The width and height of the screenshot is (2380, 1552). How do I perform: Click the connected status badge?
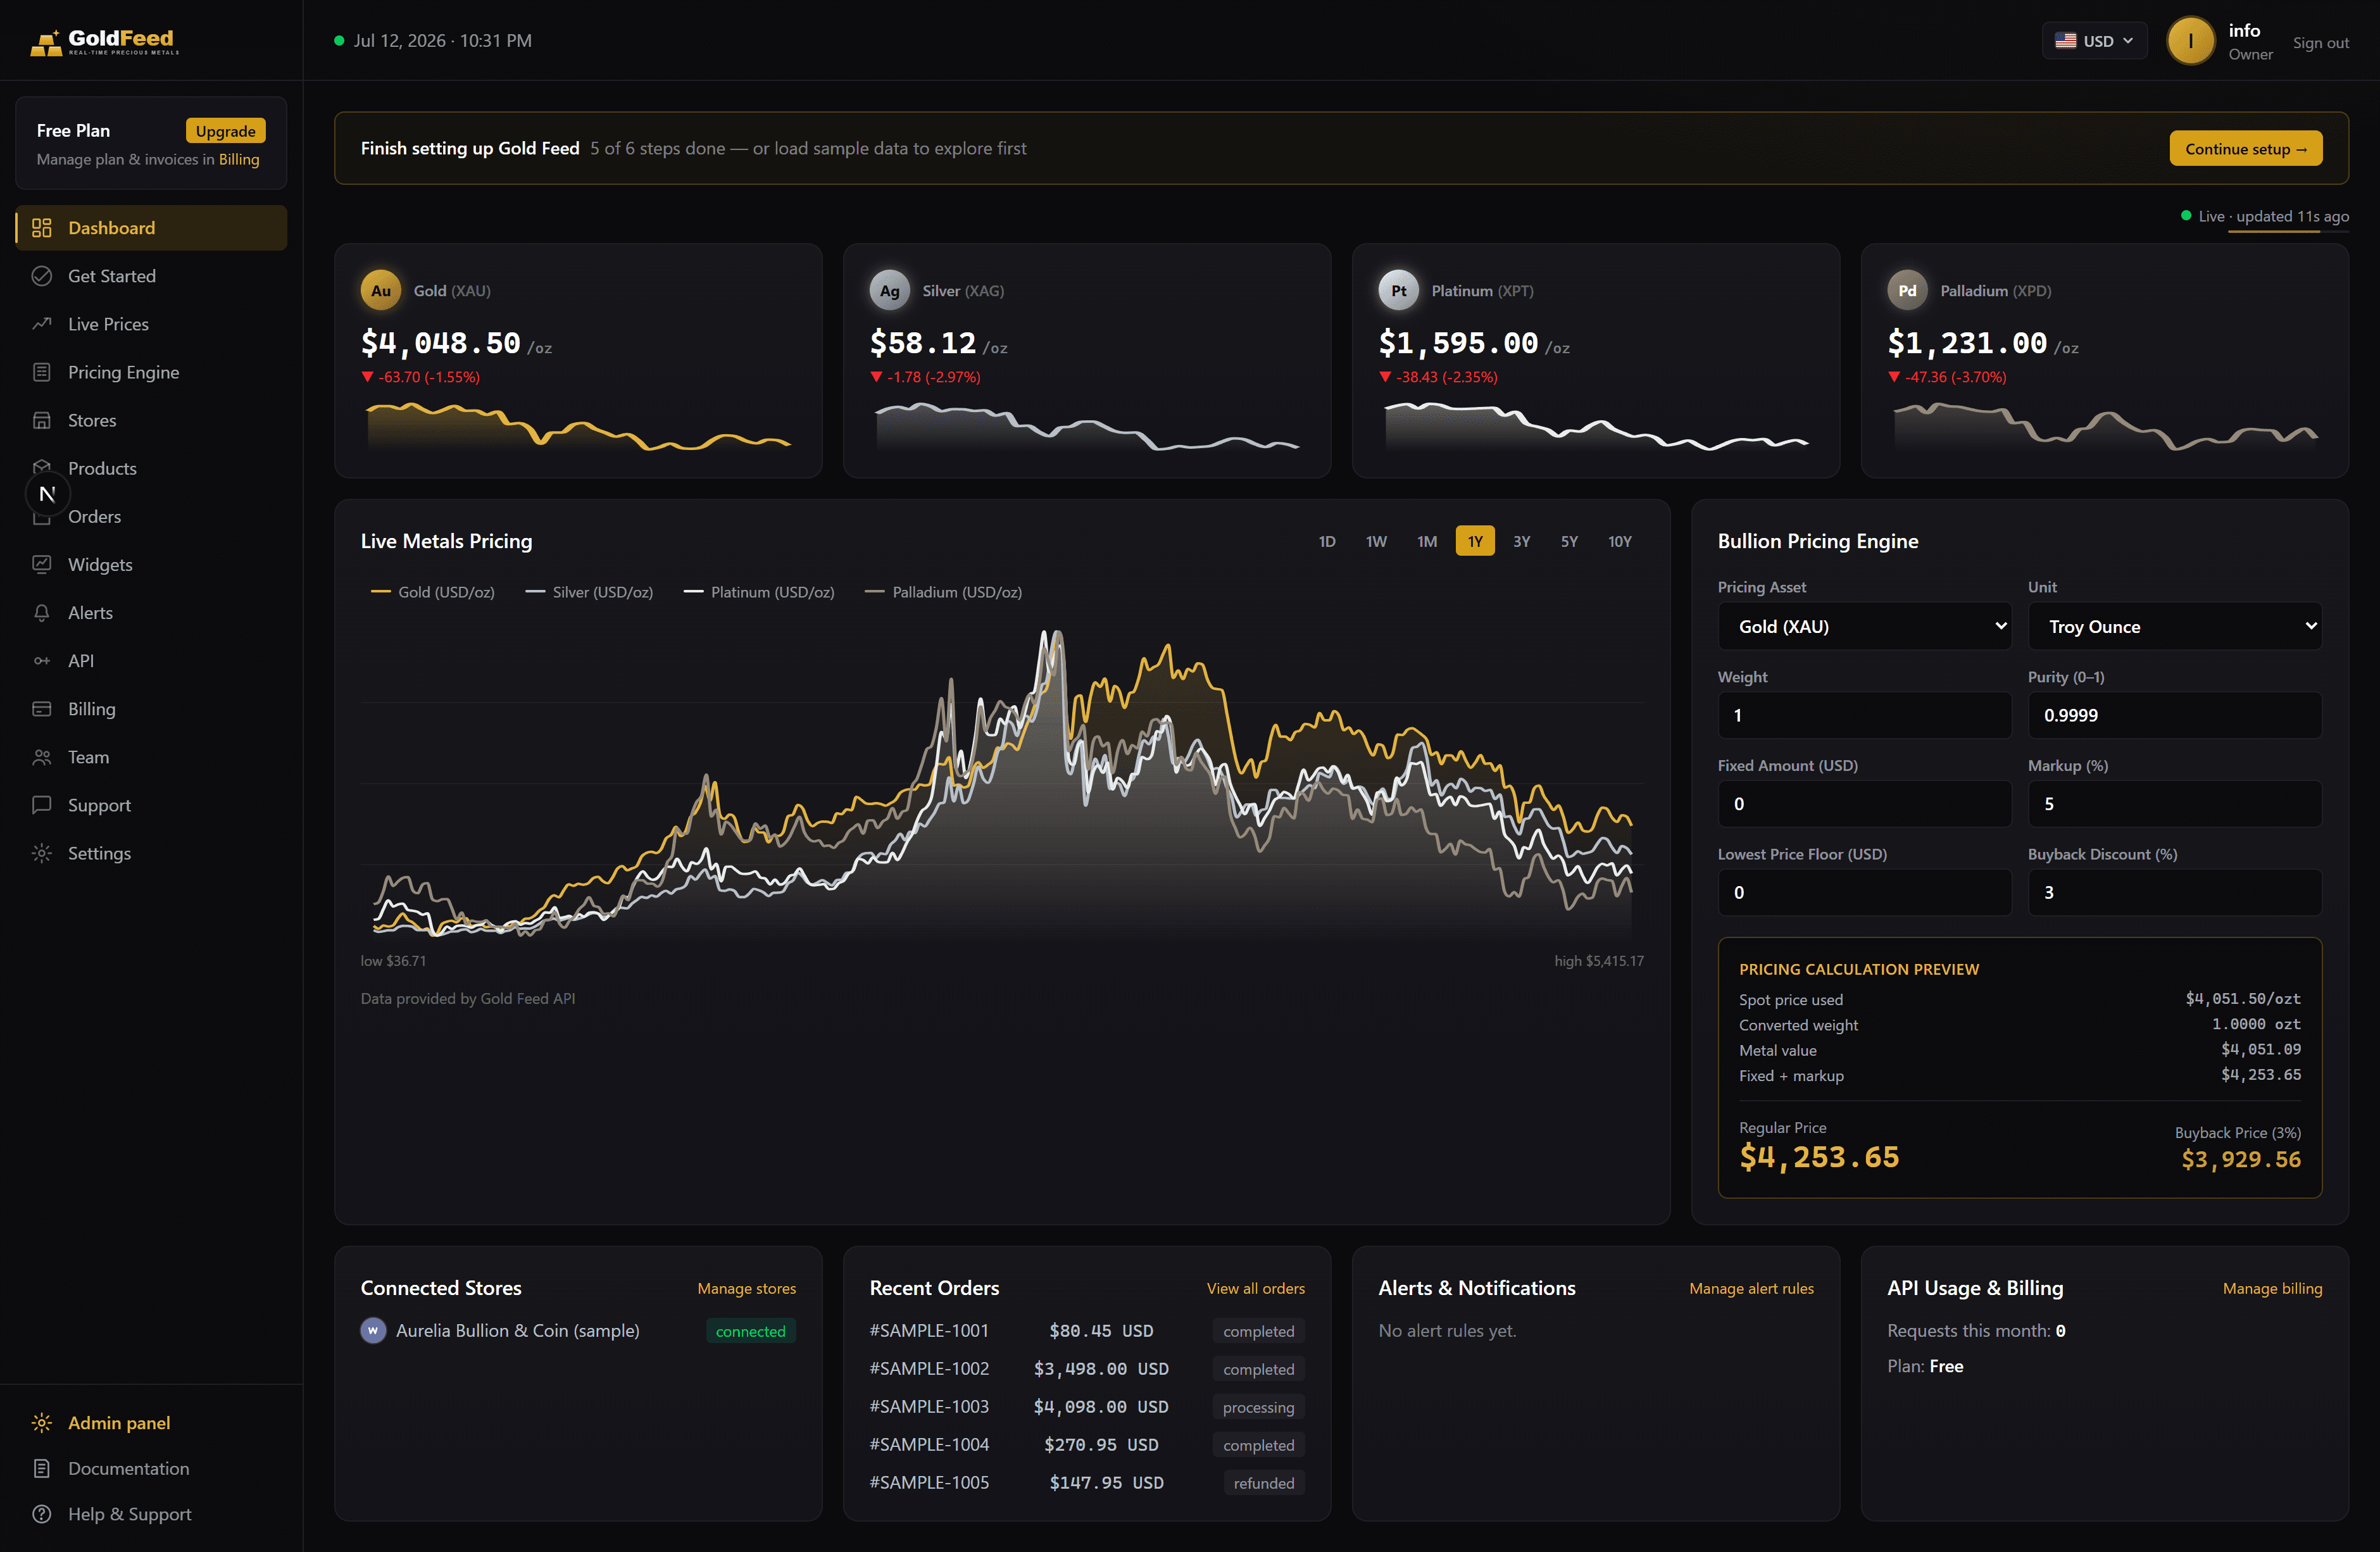pos(750,1331)
